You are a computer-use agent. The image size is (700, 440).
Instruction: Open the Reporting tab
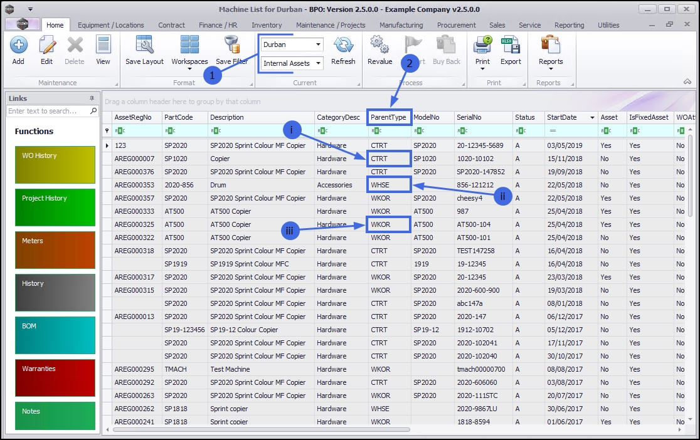pos(569,25)
